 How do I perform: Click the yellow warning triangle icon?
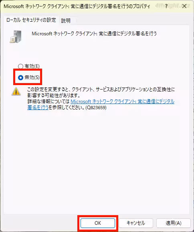pyautogui.click(x=16, y=91)
